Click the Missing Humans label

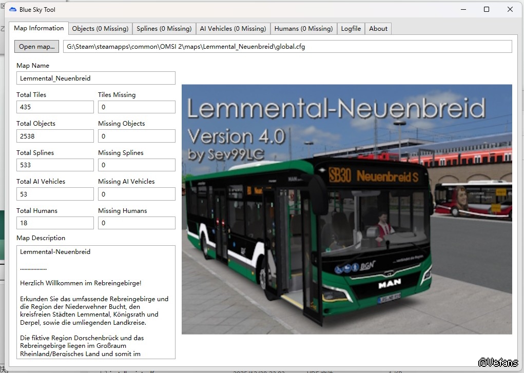(123, 210)
